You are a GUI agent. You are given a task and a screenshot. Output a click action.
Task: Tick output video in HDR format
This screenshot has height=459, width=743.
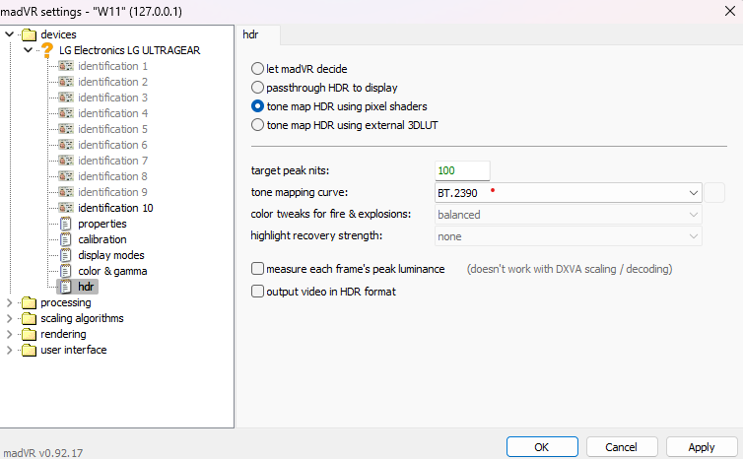(x=258, y=292)
